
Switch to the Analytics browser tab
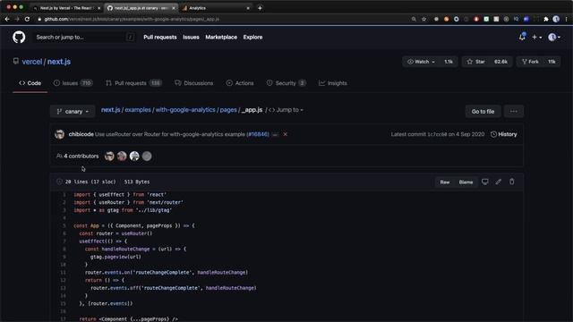[x=216, y=8]
